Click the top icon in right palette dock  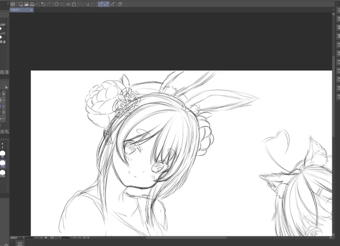click(x=338, y=10)
